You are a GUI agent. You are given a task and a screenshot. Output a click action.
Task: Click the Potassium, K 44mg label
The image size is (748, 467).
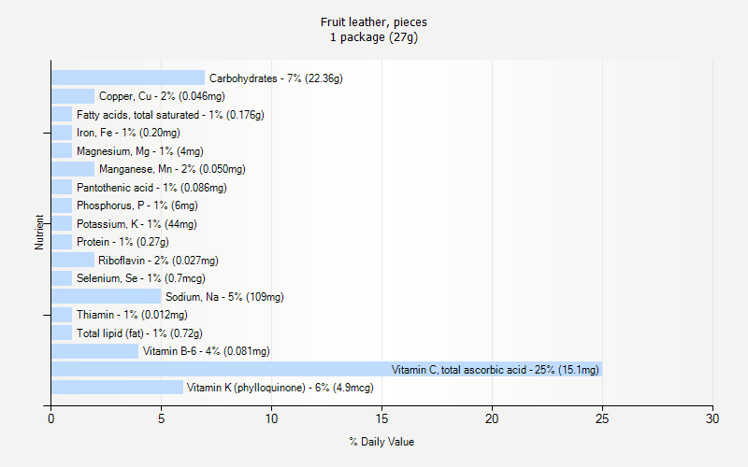[137, 224]
